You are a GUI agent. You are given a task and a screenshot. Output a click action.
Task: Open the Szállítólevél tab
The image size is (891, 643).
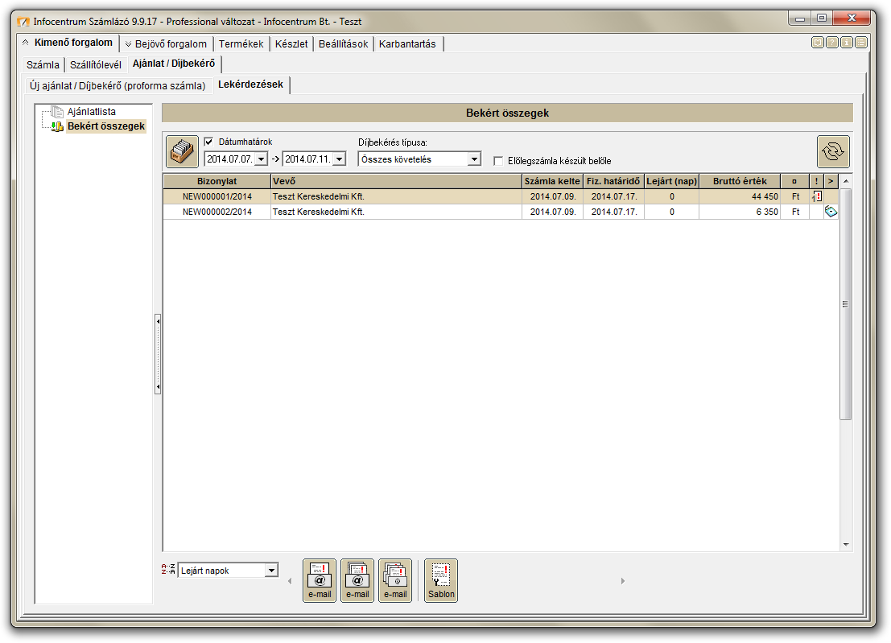[x=96, y=64]
